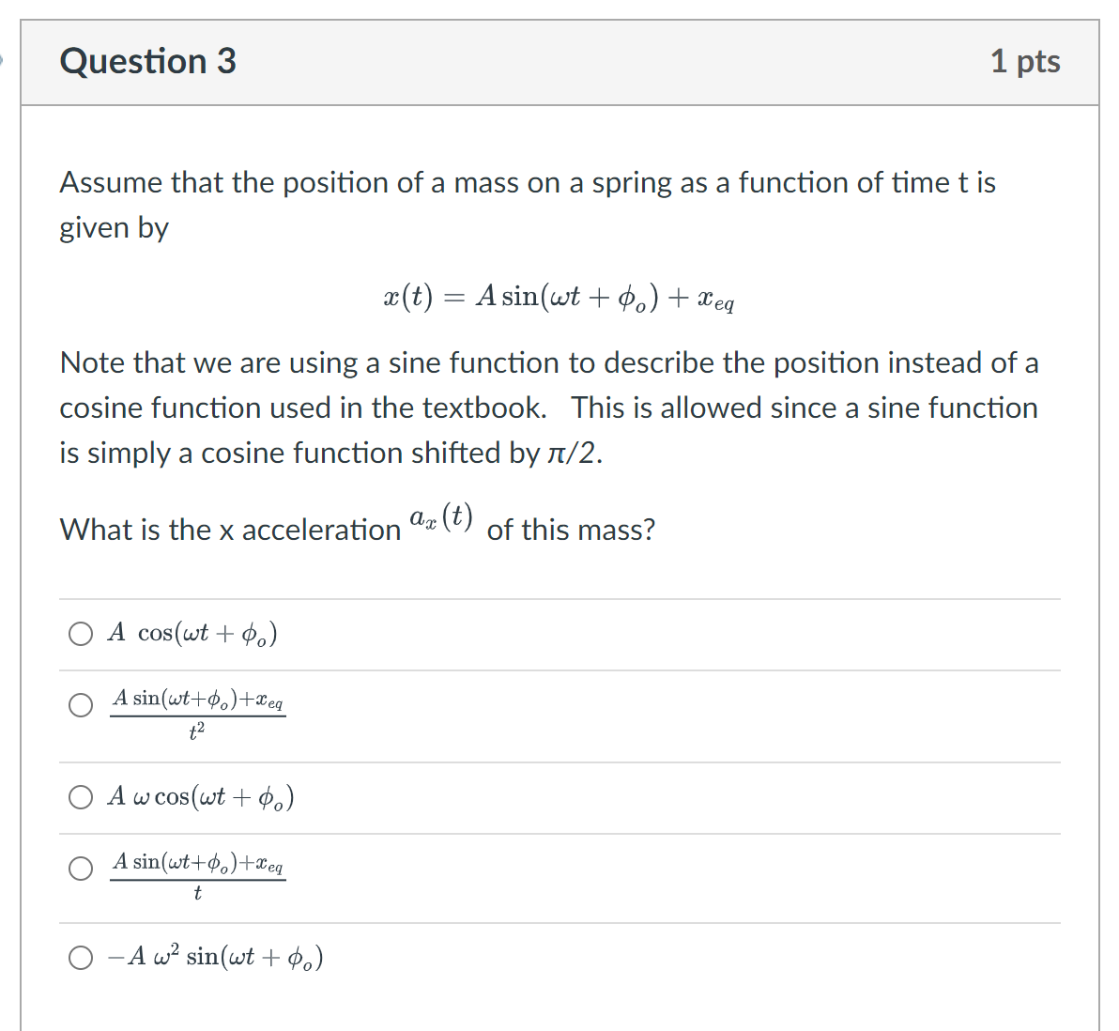
Task: Select the option with fraction over t²
Action: point(82,705)
